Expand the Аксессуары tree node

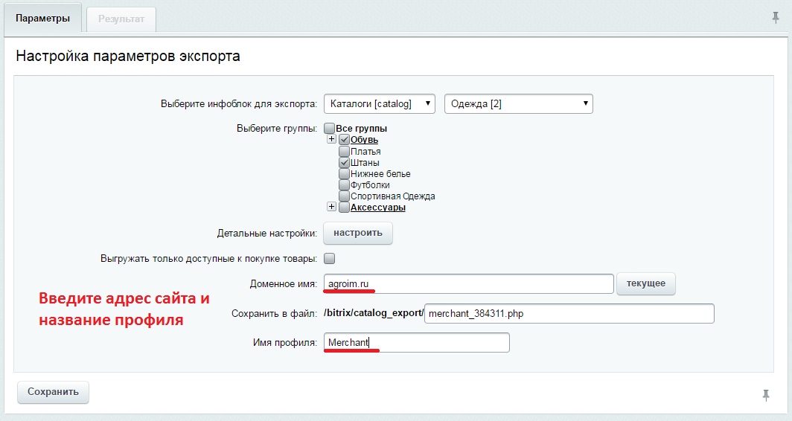tap(331, 206)
